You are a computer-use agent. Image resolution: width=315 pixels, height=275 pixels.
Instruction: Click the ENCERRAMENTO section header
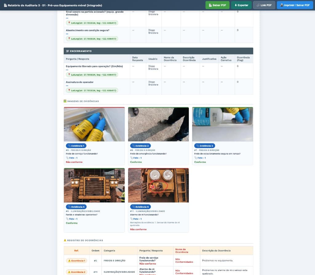coord(158,51)
